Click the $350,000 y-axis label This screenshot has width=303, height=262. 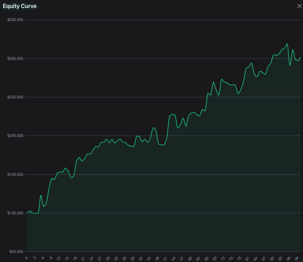[16, 20]
